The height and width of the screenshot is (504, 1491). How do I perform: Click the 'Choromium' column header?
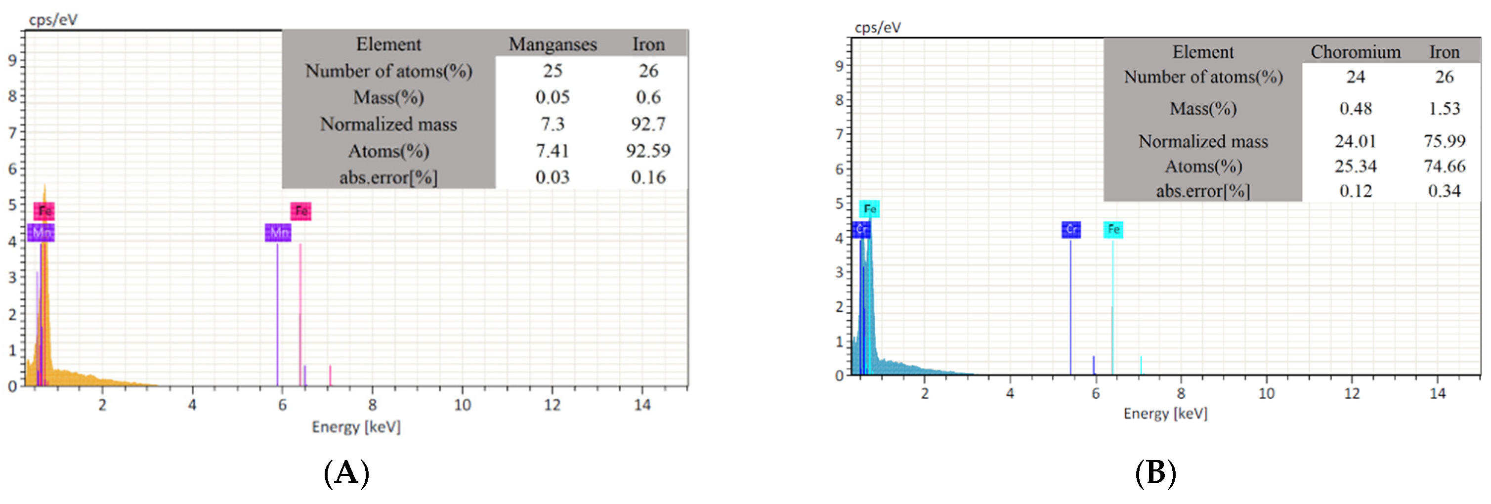click(x=1356, y=52)
